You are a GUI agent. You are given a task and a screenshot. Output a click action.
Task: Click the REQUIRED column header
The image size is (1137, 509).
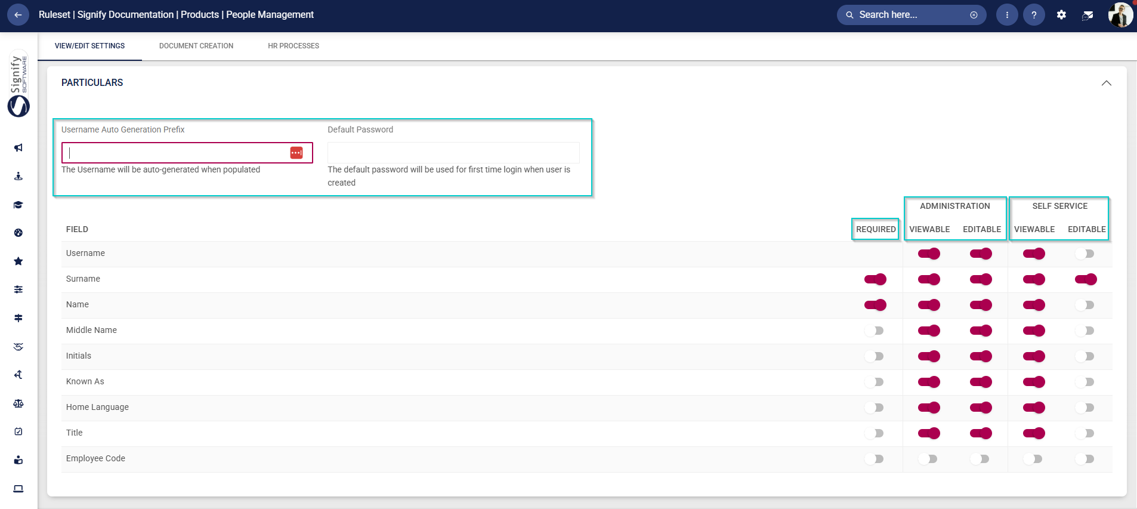point(876,229)
